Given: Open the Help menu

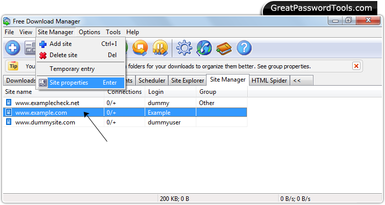Looking at the screenshot, I should pyautogui.click(x=132, y=32).
